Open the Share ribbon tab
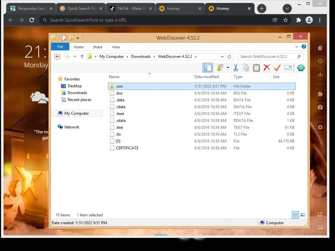Image resolution: width=335 pixels, height=251 pixels. [97, 47]
